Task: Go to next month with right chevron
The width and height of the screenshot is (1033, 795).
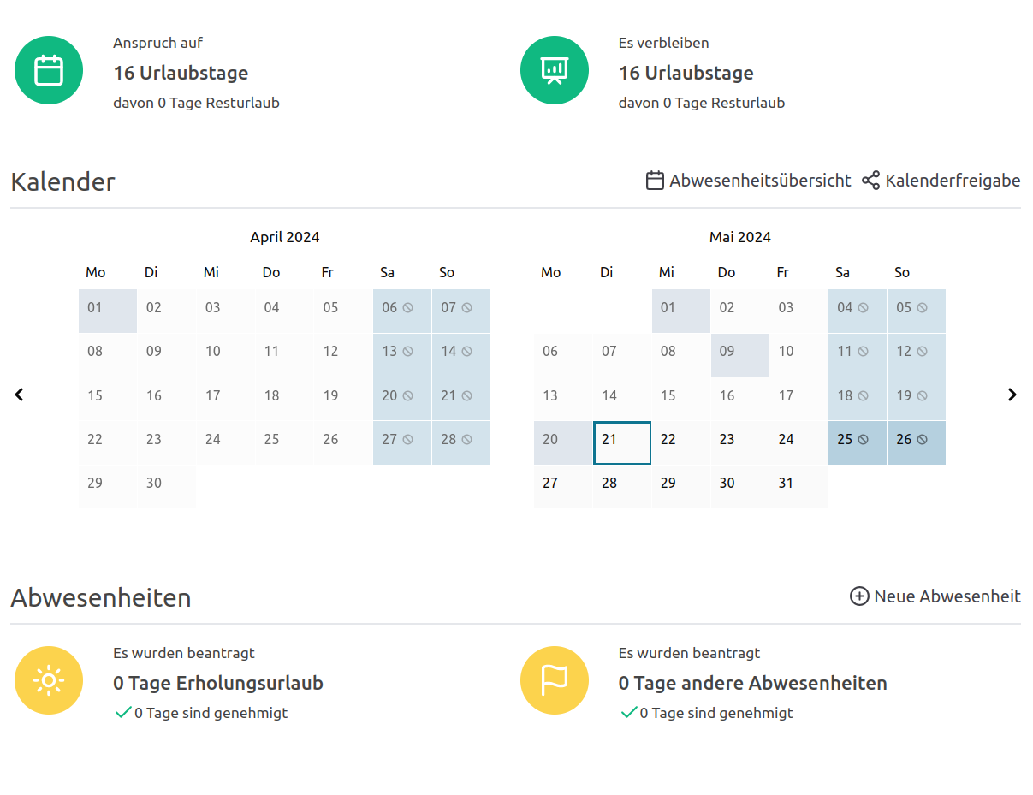Action: coord(1012,395)
